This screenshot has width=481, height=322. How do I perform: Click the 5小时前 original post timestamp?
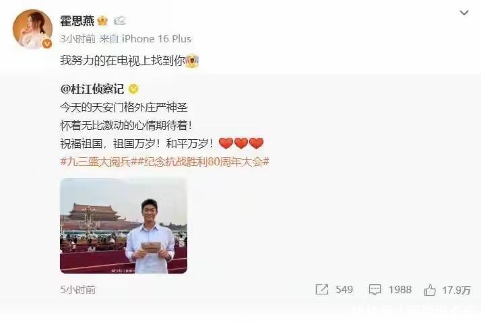(78, 290)
